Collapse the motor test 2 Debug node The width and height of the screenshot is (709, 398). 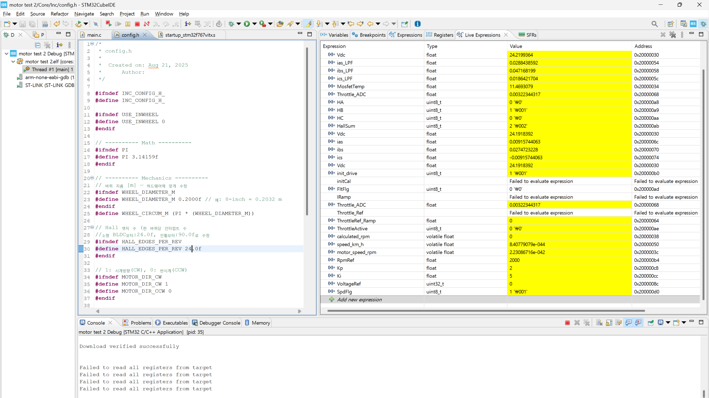(x=6, y=54)
